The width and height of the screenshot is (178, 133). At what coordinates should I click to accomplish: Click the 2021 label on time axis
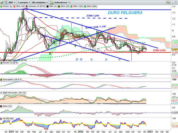tap(11, 132)
